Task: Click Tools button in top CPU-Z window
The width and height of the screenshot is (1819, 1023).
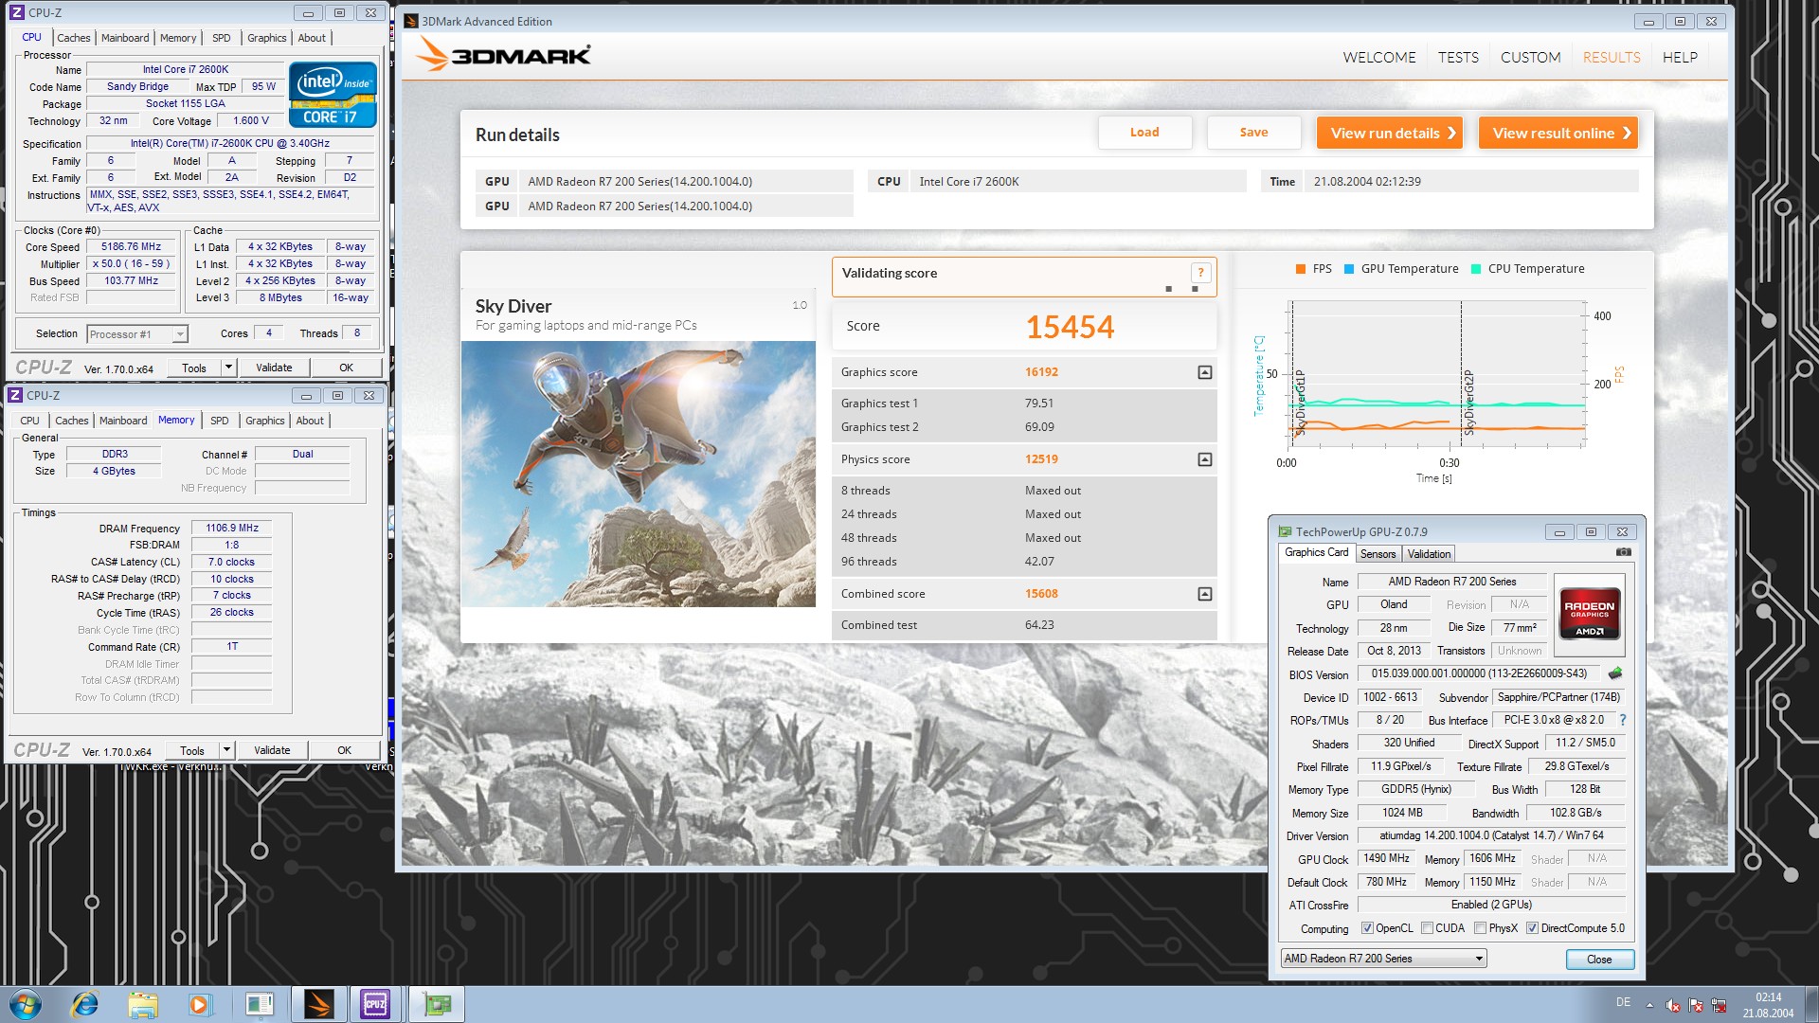Action: pyautogui.click(x=194, y=368)
